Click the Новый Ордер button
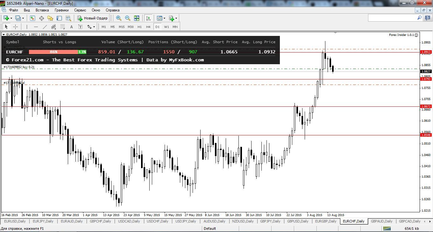The width and height of the screenshot is (433, 232). 93,18
